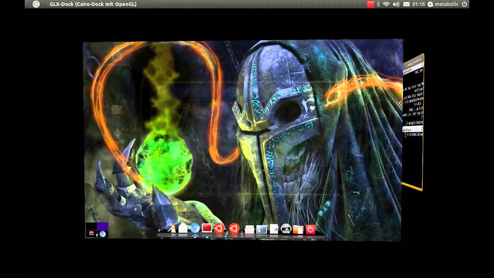The height and width of the screenshot is (278, 494).
Task: Click the blue desktop window icon in dock
Action: [262, 229]
